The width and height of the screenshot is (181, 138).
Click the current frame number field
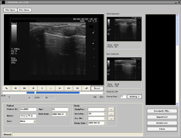[50, 98]
